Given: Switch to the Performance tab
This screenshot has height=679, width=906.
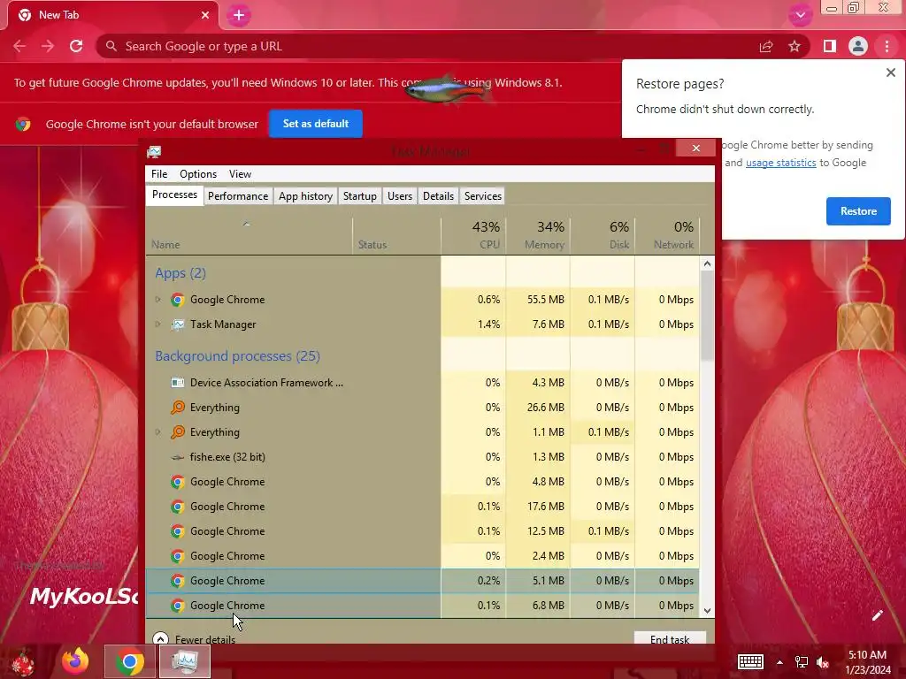Looking at the screenshot, I should [238, 196].
